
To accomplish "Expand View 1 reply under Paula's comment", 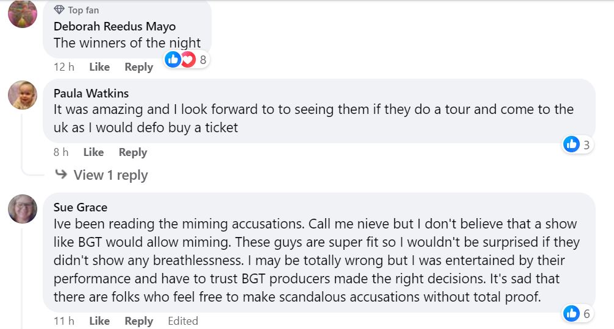I will (x=110, y=175).
